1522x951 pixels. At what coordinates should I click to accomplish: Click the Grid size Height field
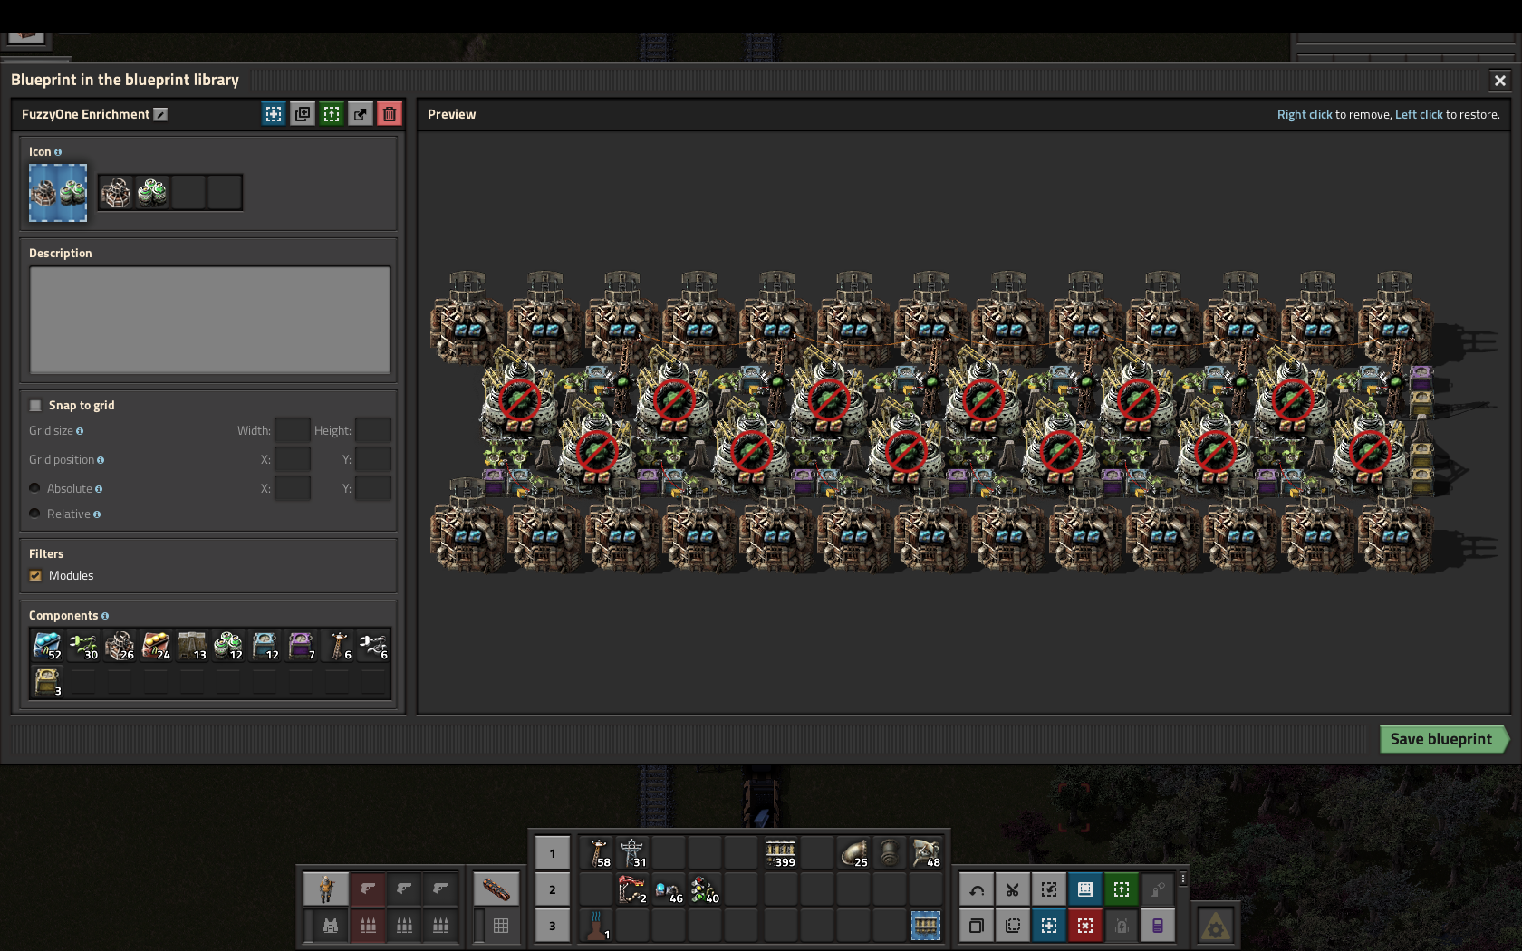click(x=373, y=430)
